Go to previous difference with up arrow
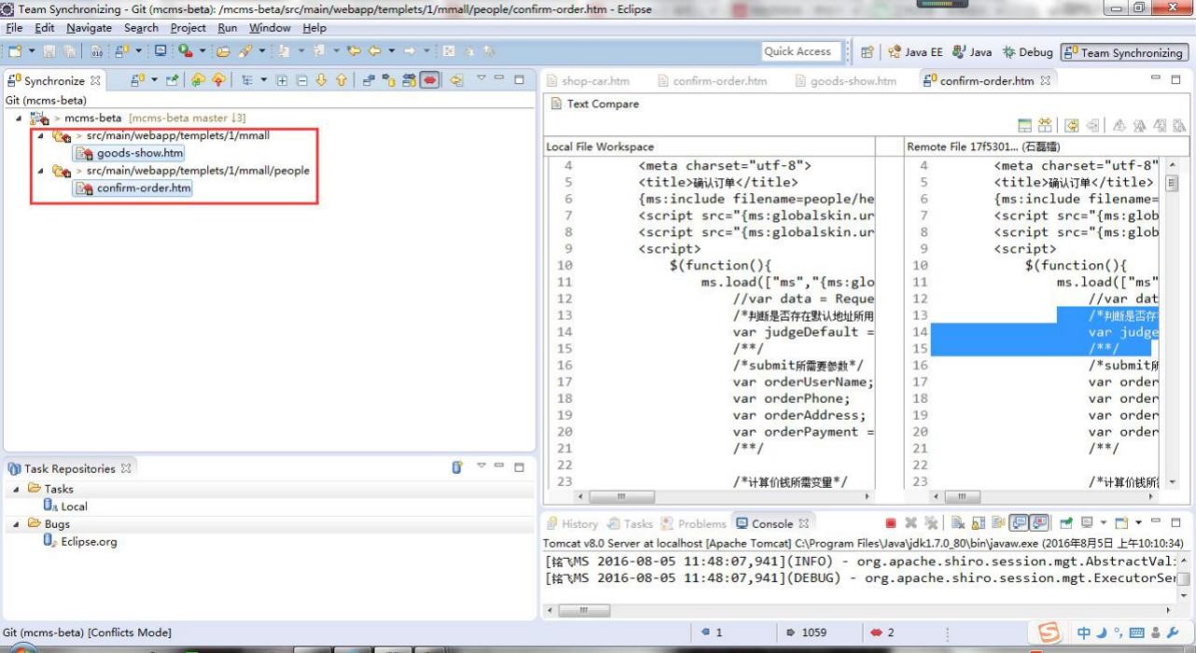This screenshot has height=653, width=1196. coord(341,80)
